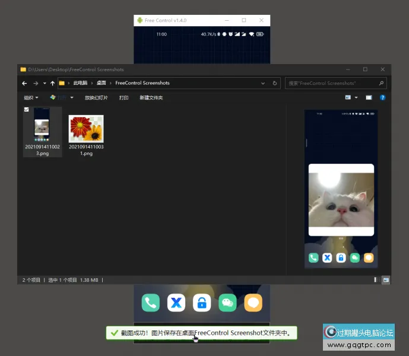Switch to details view icon in status bar
Screen dimensions: 409x356
pos(377,280)
